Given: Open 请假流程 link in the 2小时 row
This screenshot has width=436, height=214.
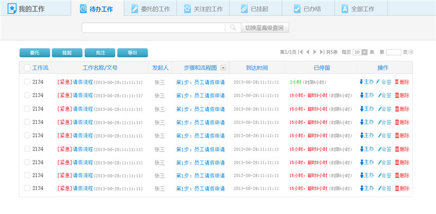Looking at the screenshot, I should pyautogui.click(x=83, y=82).
